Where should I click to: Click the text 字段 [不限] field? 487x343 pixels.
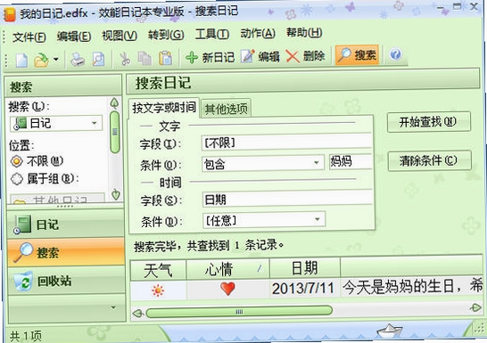(x=286, y=143)
